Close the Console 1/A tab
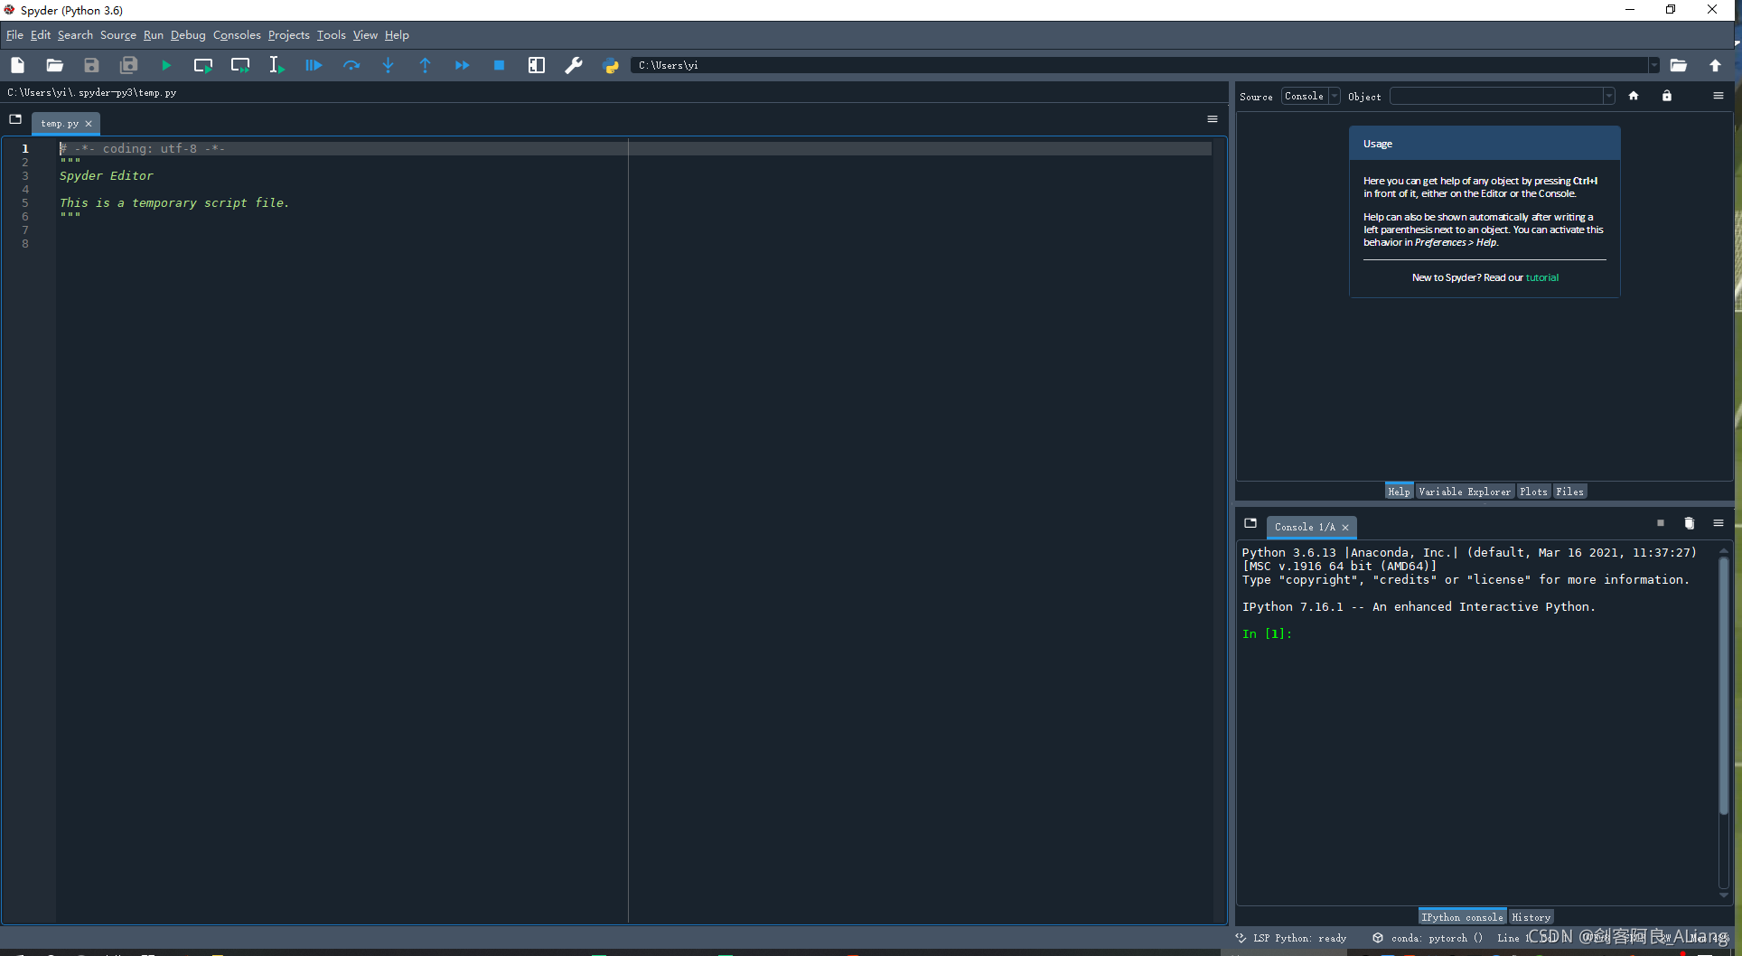Image resolution: width=1742 pixels, height=956 pixels. [1345, 528]
